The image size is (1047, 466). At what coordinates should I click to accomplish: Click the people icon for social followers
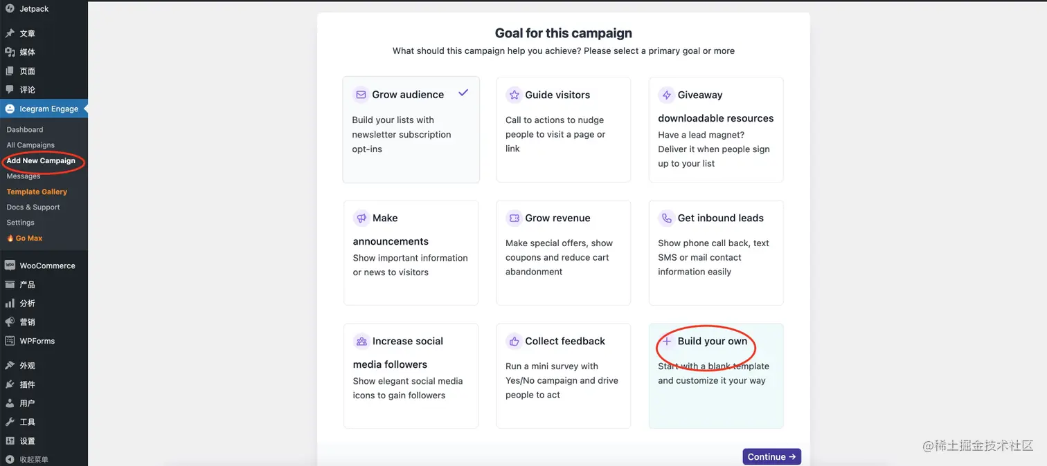361,341
